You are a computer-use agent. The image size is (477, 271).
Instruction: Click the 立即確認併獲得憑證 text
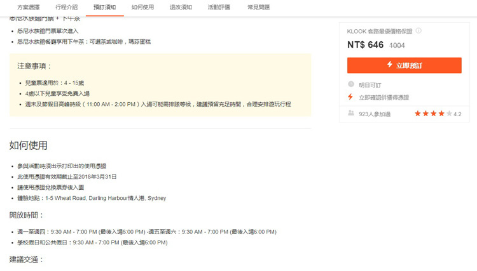click(x=384, y=98)
